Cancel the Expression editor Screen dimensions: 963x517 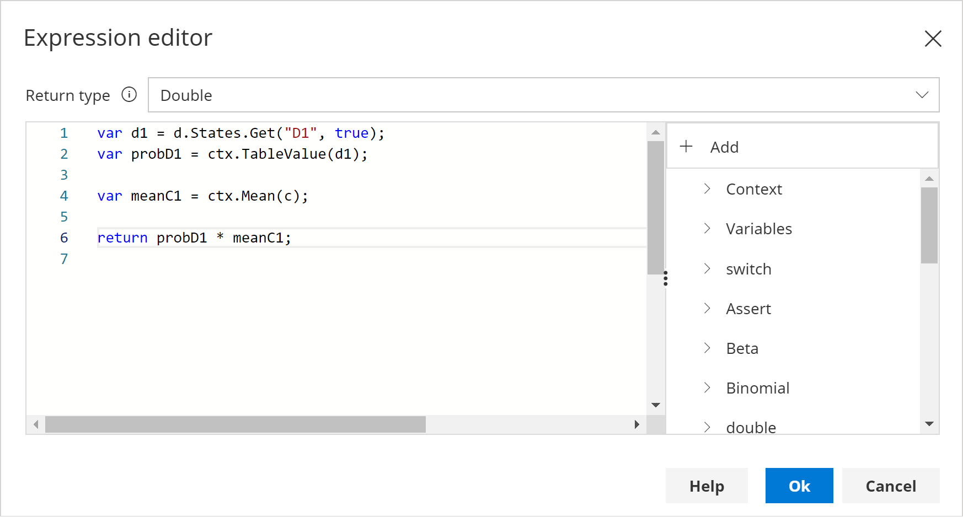[890, 486]
